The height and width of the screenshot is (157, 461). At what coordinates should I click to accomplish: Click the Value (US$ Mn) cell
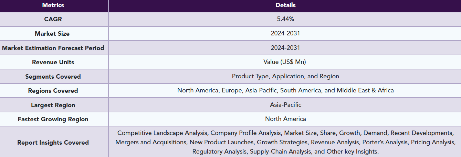click(x=285, y=62)
